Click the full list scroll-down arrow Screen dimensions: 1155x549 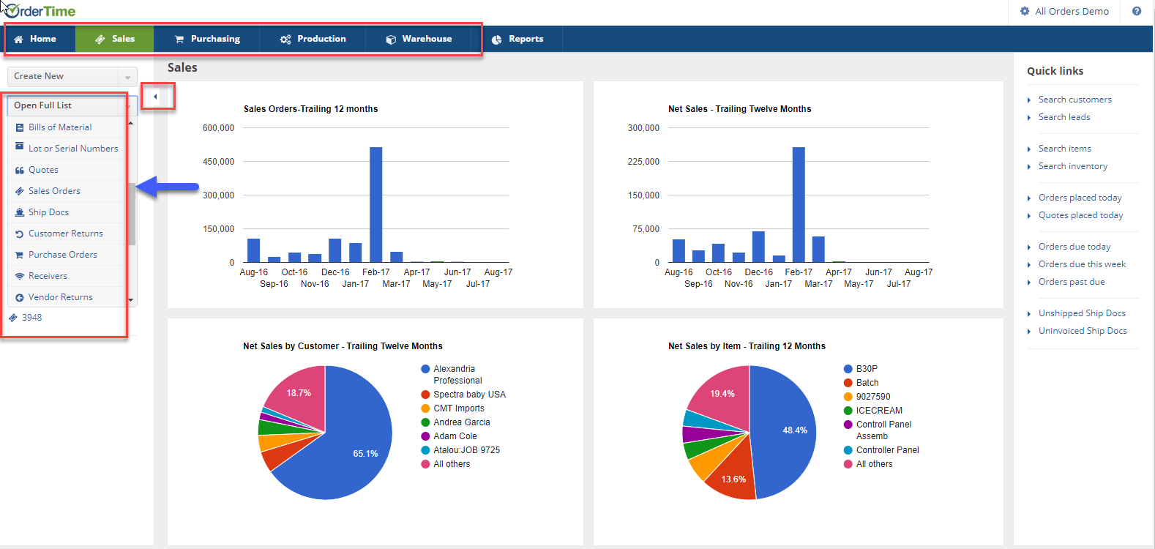tap(131, 300)
